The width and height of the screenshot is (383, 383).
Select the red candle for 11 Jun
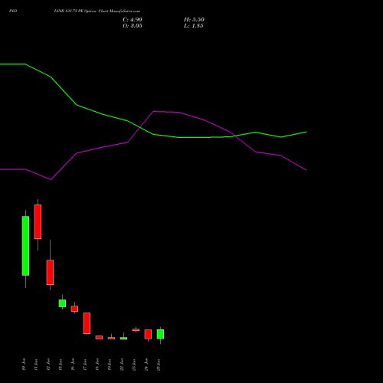click(x=38, y=221)
